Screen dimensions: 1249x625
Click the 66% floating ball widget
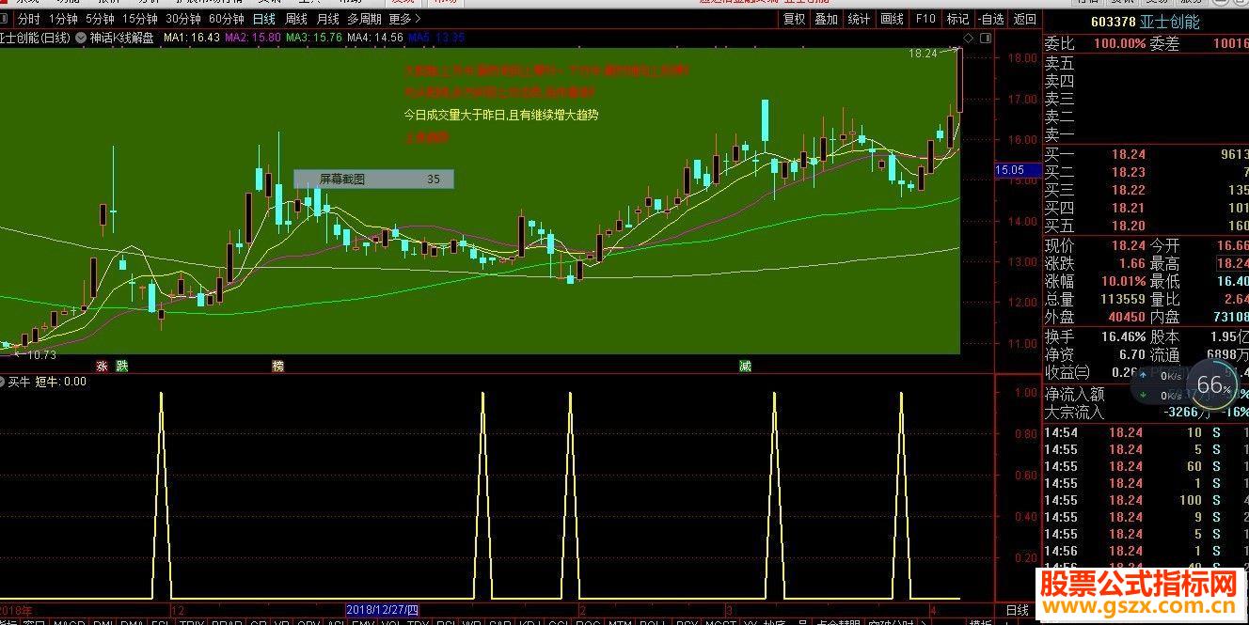pyautogui.click(x=1213, y=385)
